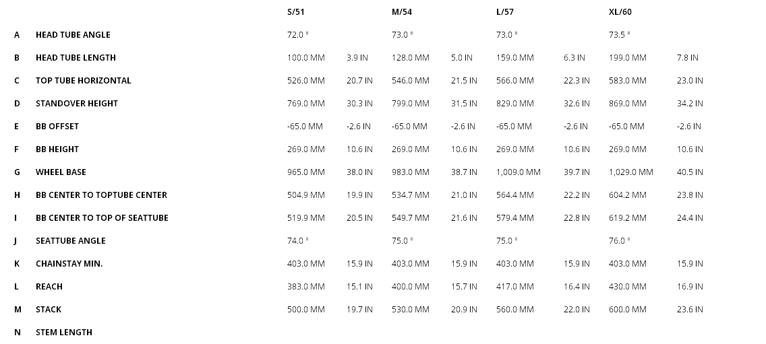
Task: Click the REACH row label
Action: click(x=49, y=287)
